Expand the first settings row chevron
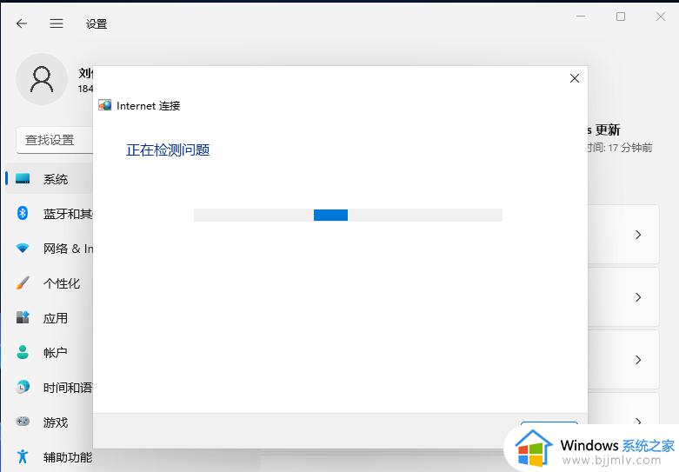679x472 pixels. (638, 235)
